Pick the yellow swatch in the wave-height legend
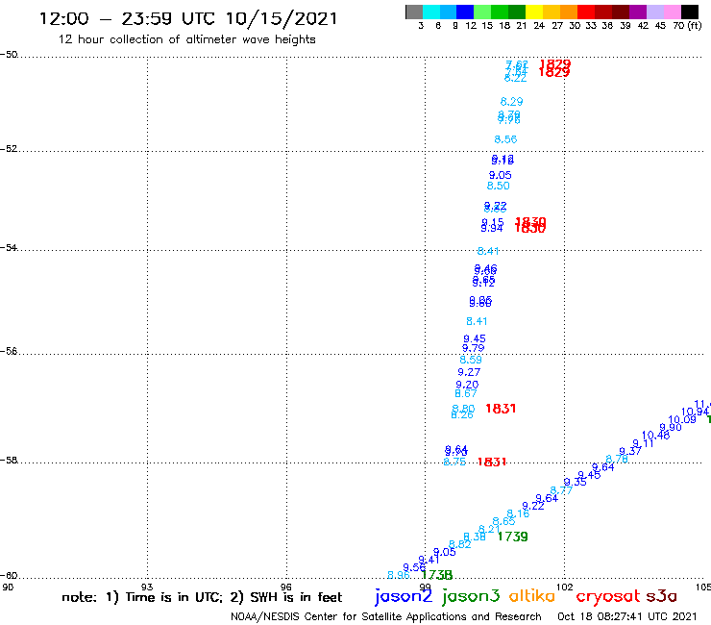The image size is (711, 625). (x=534, y=12)
